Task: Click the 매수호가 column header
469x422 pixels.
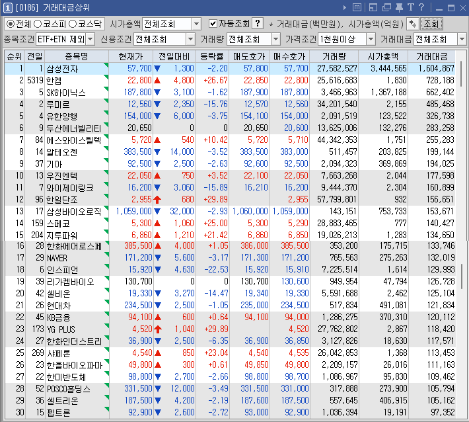Action: point(289,56)
